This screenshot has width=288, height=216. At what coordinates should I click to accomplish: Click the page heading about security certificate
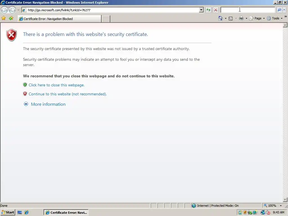(85, 34)
